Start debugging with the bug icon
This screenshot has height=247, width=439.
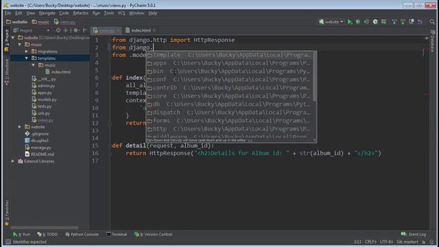coord(358,22)
